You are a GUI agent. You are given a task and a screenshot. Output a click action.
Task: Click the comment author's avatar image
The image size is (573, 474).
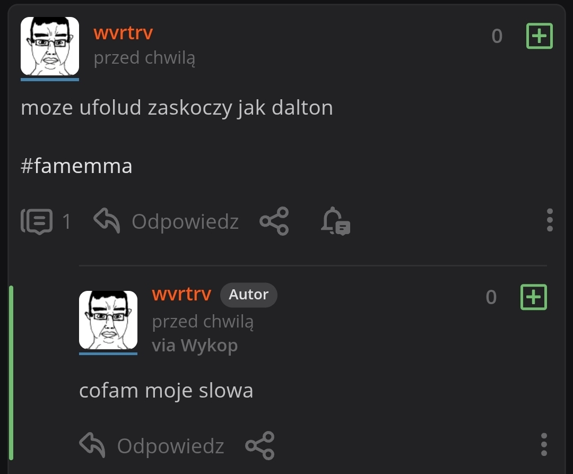(108, 320)
